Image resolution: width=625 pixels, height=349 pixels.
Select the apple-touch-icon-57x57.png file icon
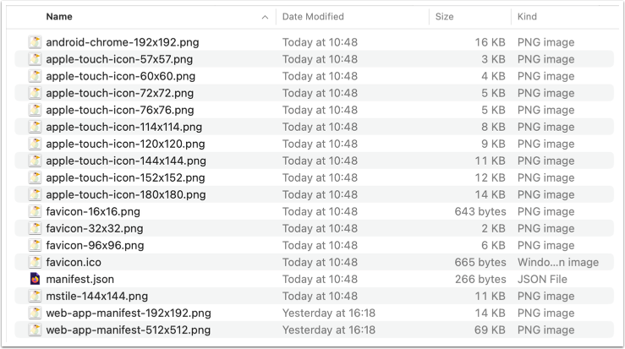point(35,59)
